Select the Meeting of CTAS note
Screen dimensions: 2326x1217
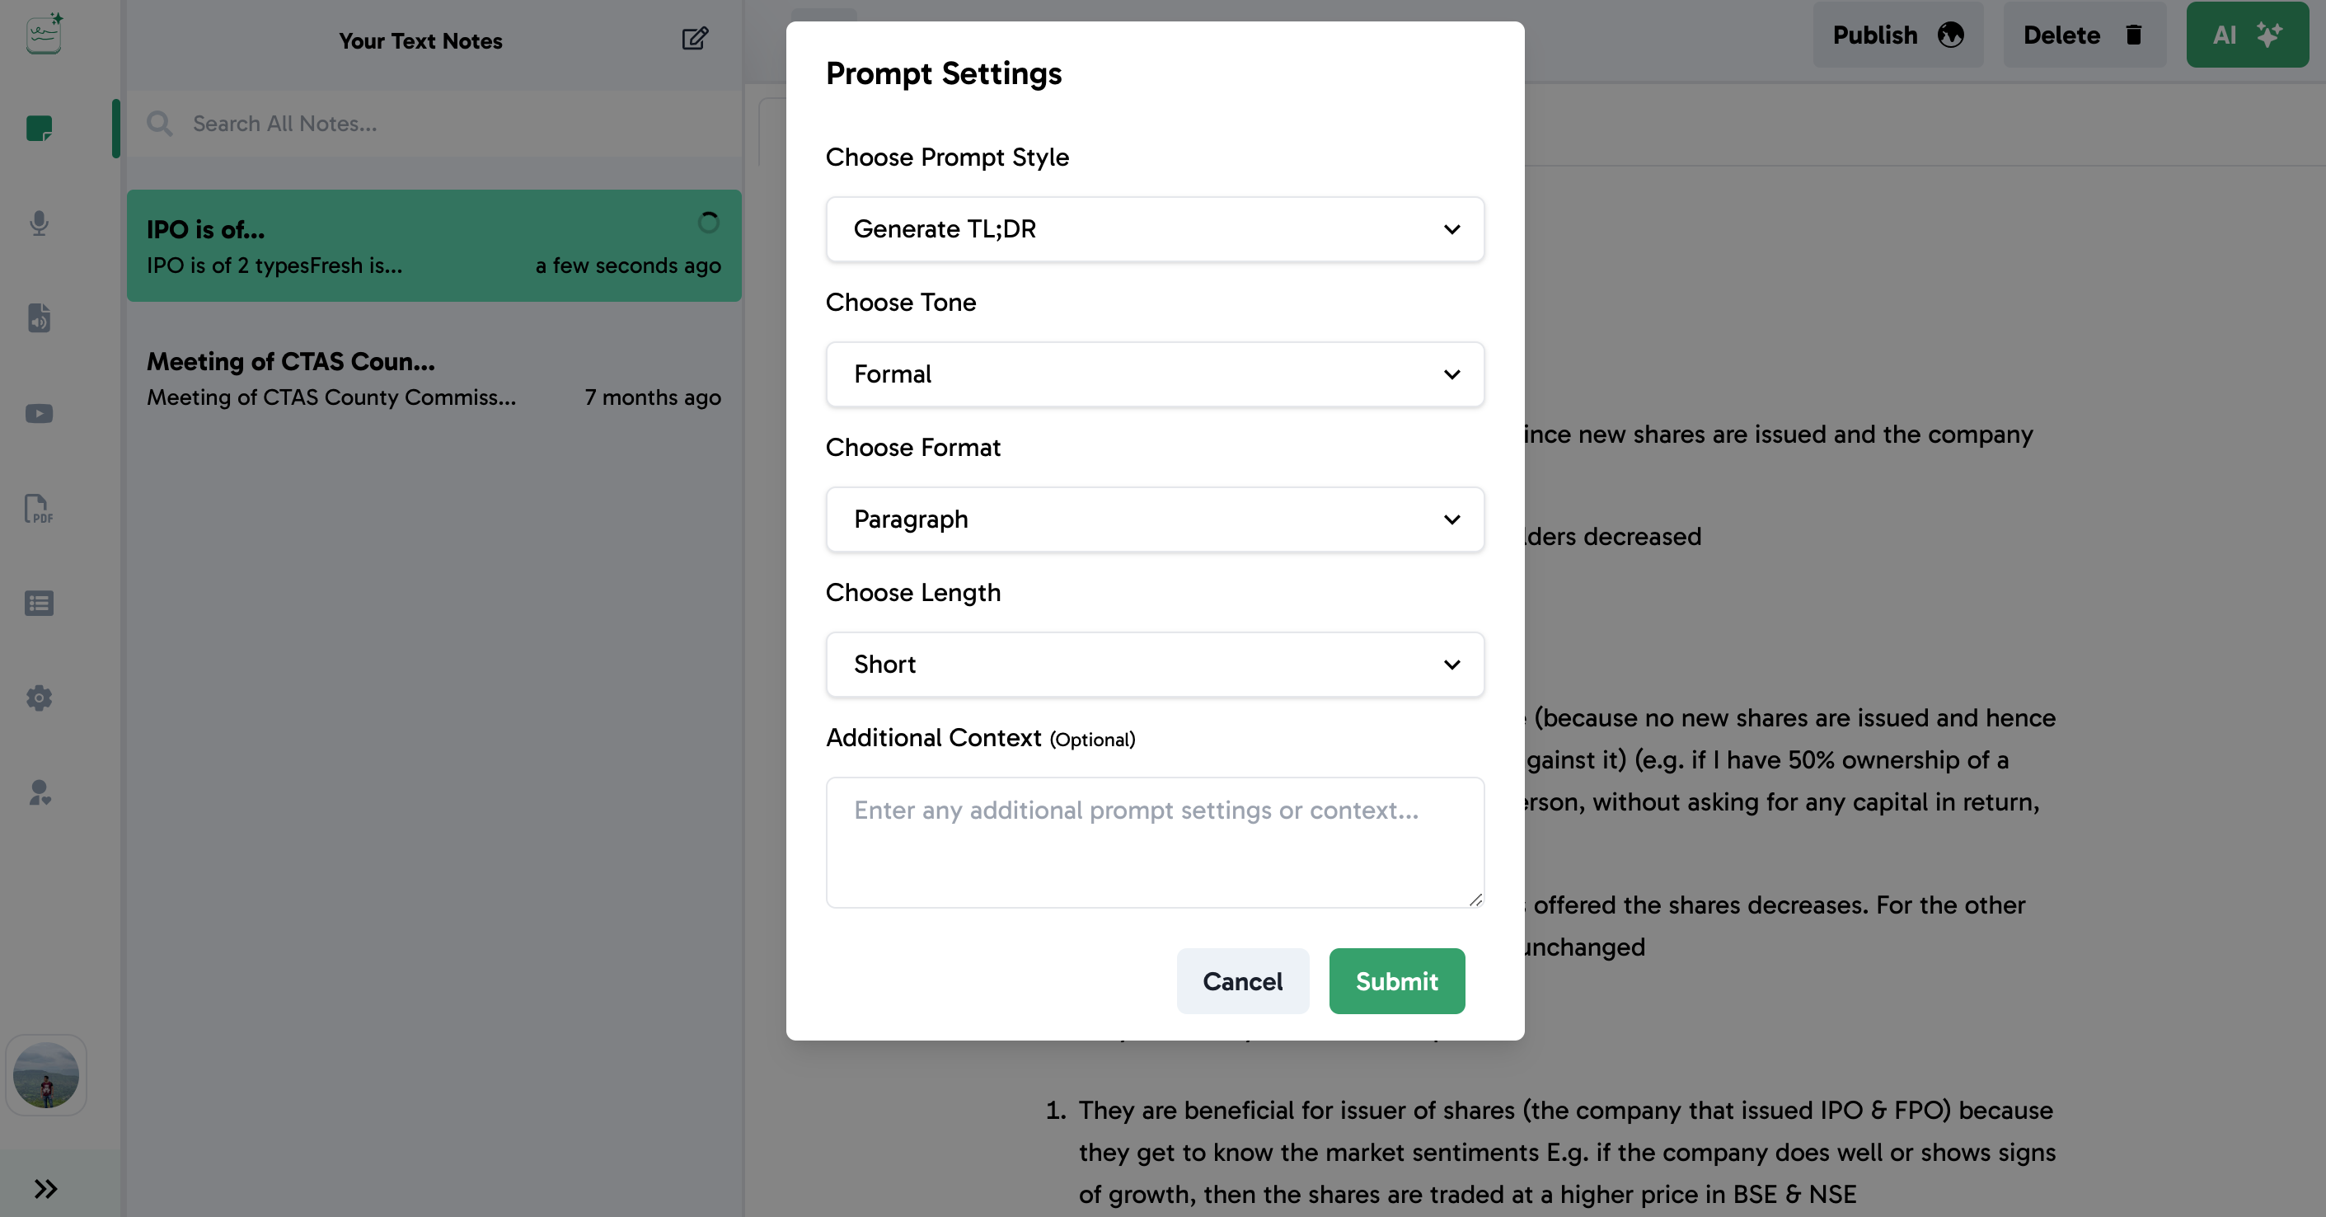(434, 378)
